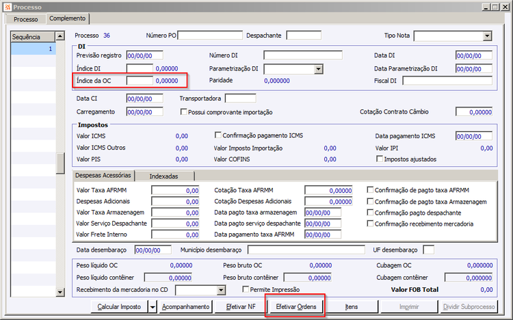This screenshot has width=513, height=320.
Task: Click the Processo window title icon
Action: 8,7
